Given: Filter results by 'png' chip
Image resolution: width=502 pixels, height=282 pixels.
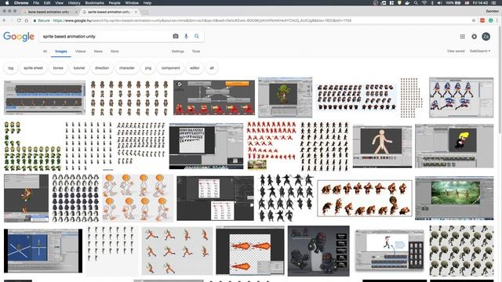Looking at the screenshot, I should tap(148, 68).
